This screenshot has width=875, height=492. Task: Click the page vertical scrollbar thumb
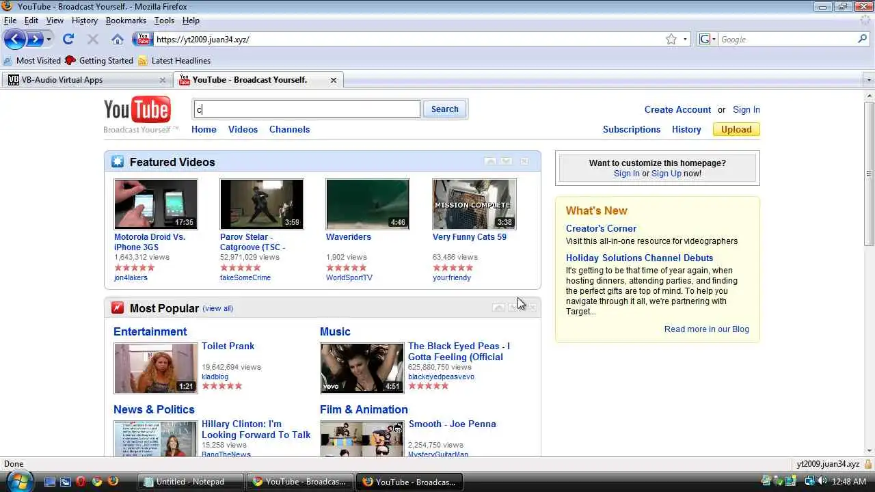click(869, 174)
